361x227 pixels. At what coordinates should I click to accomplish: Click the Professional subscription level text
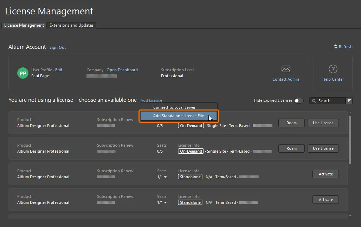click(172, 76)
